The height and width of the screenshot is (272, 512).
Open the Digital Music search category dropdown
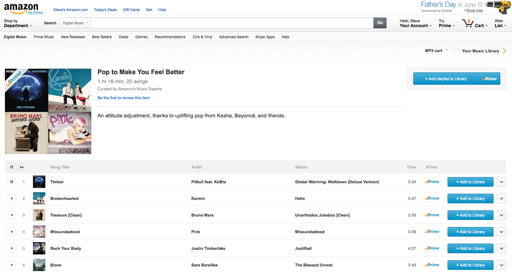(75, 23)
